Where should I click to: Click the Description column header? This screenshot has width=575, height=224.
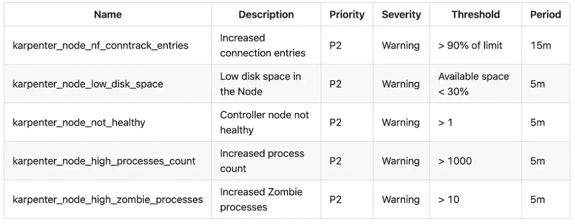266,15
